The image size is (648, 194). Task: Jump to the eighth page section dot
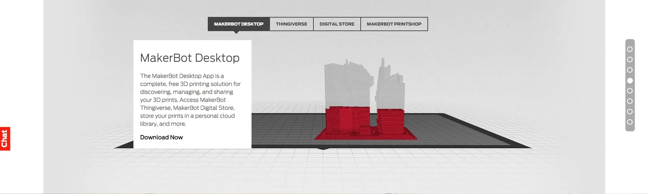pos(630,122)
